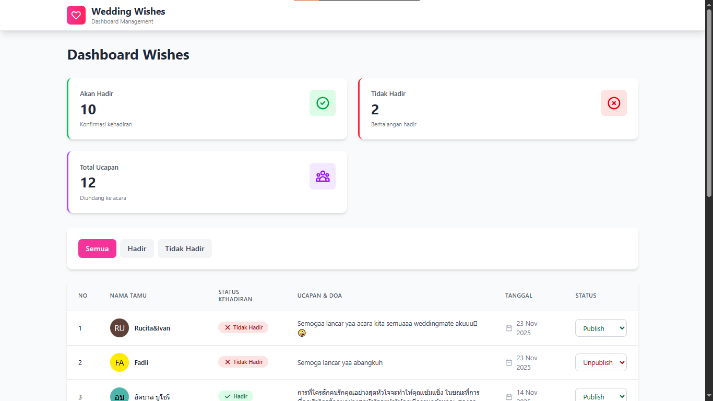Click the green Hadir badge in row 3
The image size is (713, 401).
coord(235,396)
